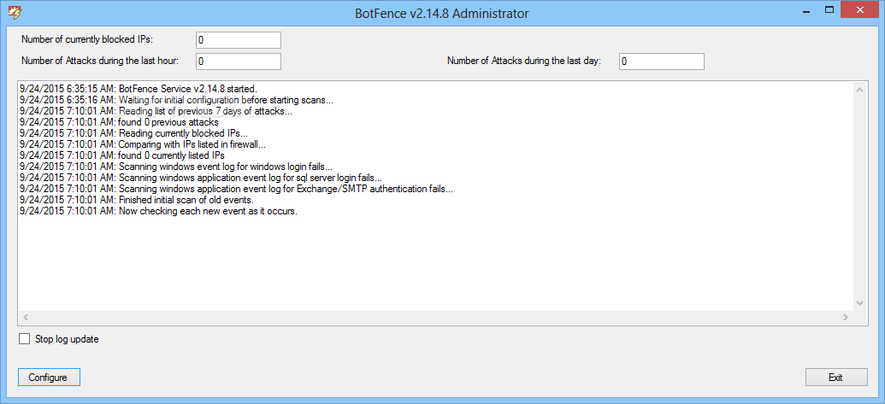Select log line 'Now checking each new event as it occurs.'
885x404 pixels.
coord(158,211)
